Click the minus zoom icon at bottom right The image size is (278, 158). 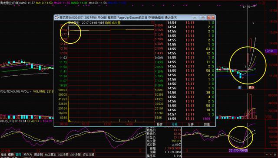point(271,155)
